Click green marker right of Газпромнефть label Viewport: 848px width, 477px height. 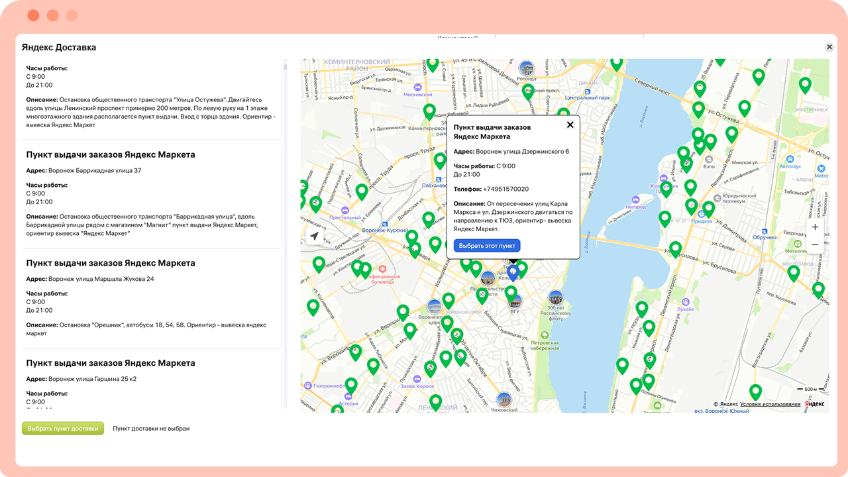pos(351,386)
